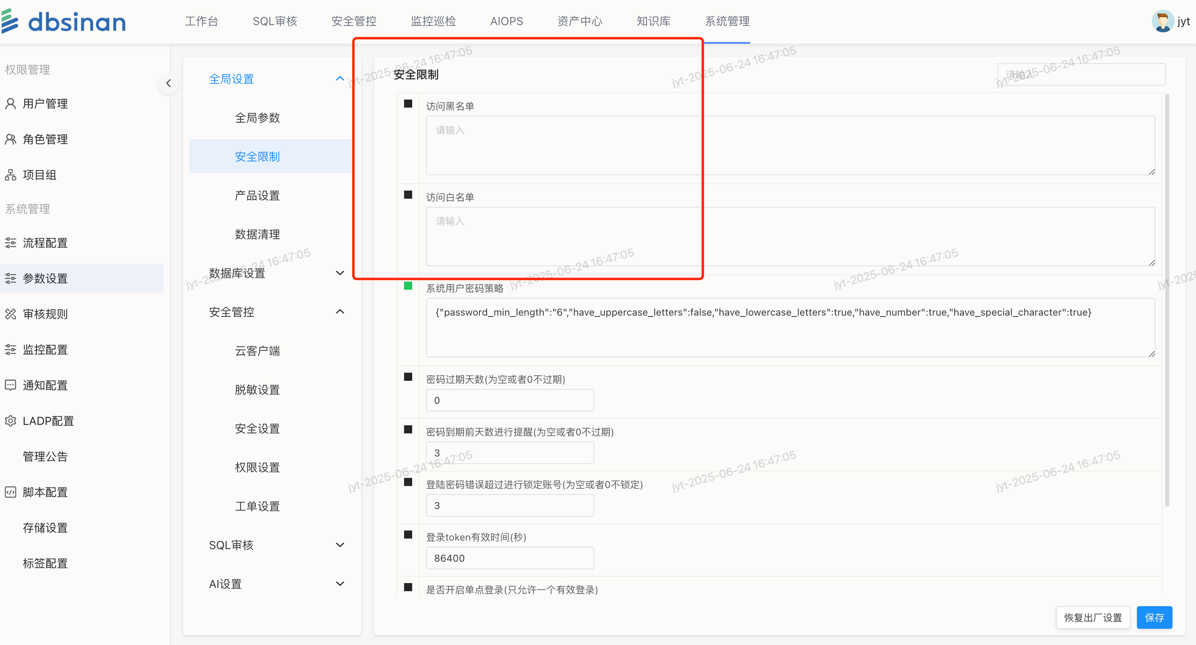Click the 角色管理 users icon

click(x=11, y=139)
